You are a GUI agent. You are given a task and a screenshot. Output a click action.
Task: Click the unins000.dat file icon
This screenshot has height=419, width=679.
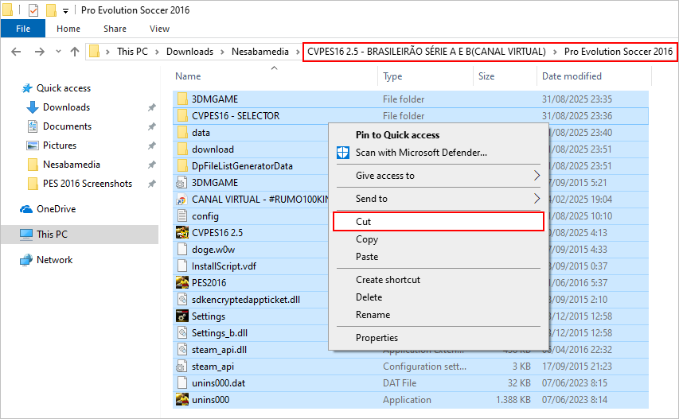(182, 383)
